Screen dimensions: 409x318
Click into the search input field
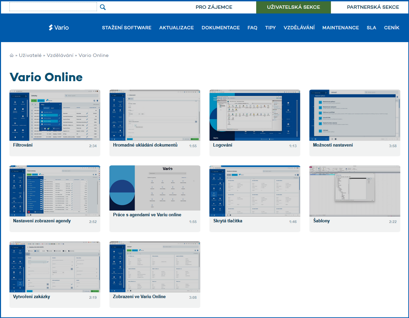53,7
